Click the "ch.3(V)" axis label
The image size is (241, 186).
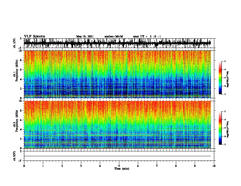point(15,156)
